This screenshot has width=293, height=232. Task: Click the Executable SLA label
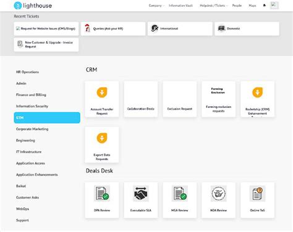141,210
